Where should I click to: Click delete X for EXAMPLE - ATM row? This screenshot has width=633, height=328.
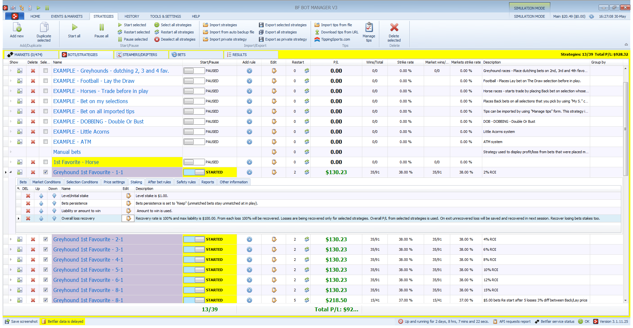[33, 142]
